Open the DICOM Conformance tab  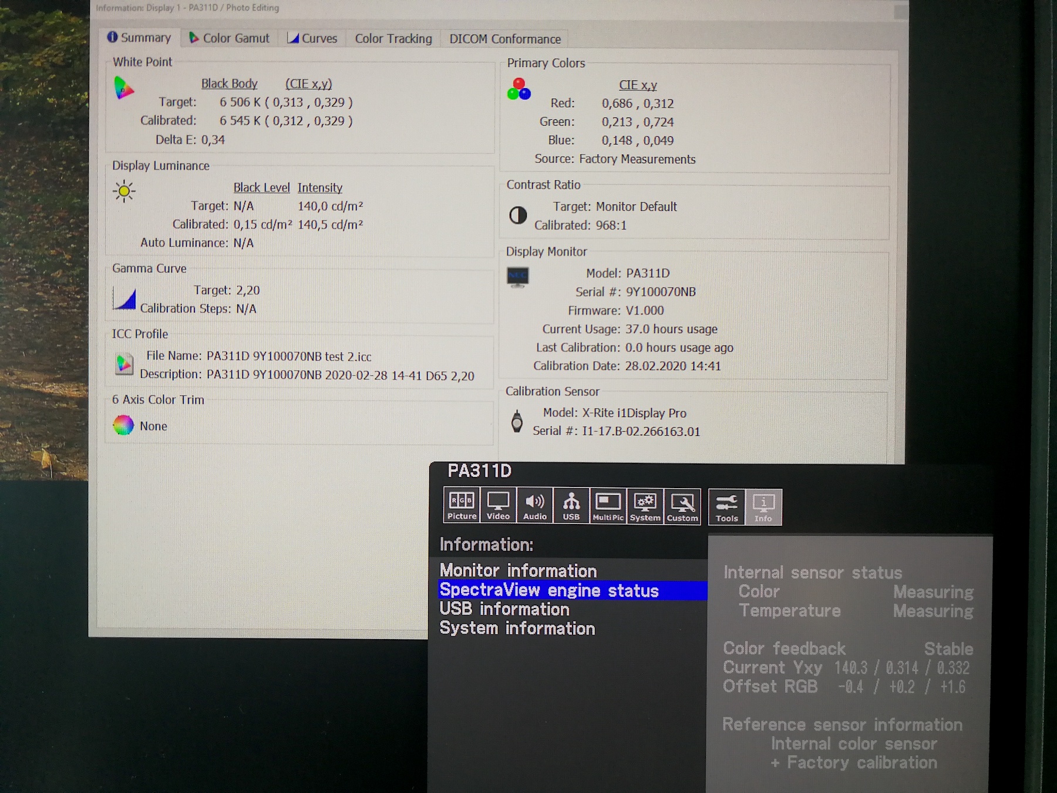(x=504, y=39)
